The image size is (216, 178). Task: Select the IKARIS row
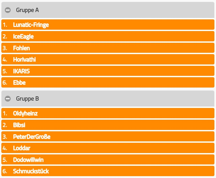click(x=22, y=71)
